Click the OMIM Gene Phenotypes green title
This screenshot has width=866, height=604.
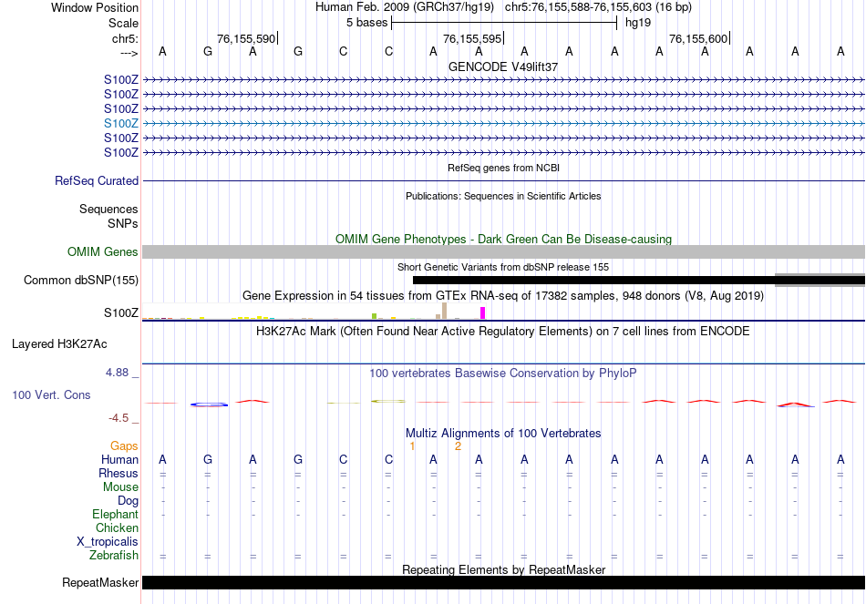(x=503, y=239)
